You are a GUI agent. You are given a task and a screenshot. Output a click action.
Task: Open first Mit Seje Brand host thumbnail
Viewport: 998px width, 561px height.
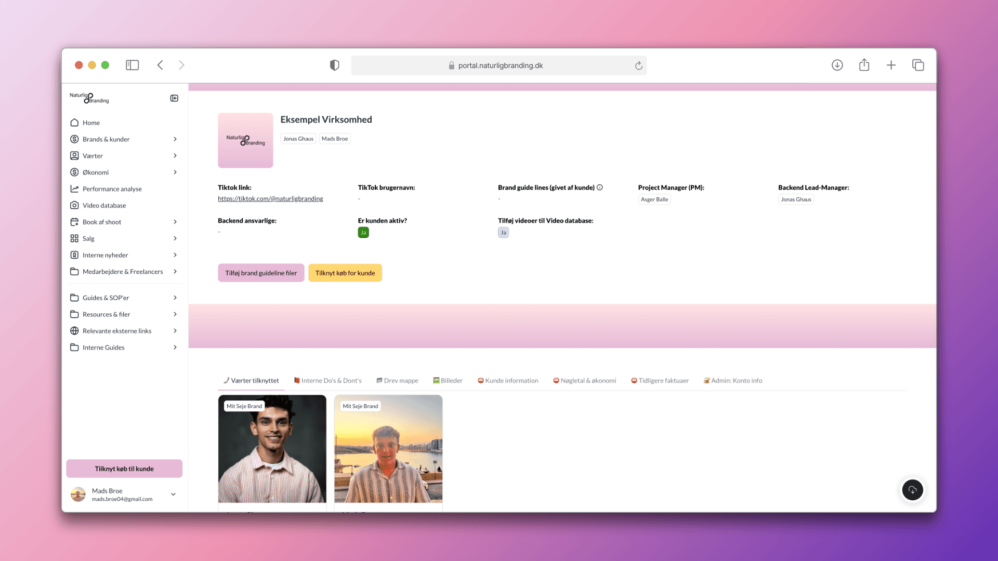click(272, 449)
